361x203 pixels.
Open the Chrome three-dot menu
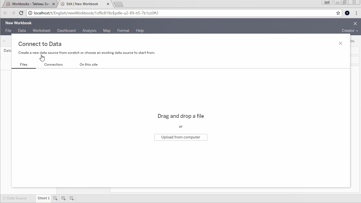356,13
